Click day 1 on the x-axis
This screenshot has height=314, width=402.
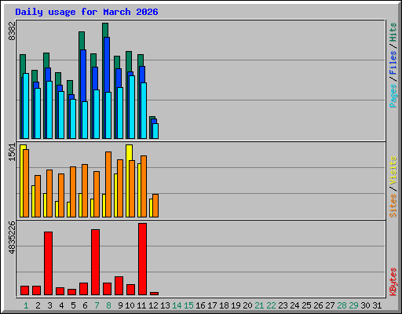(x=26, y=305)
